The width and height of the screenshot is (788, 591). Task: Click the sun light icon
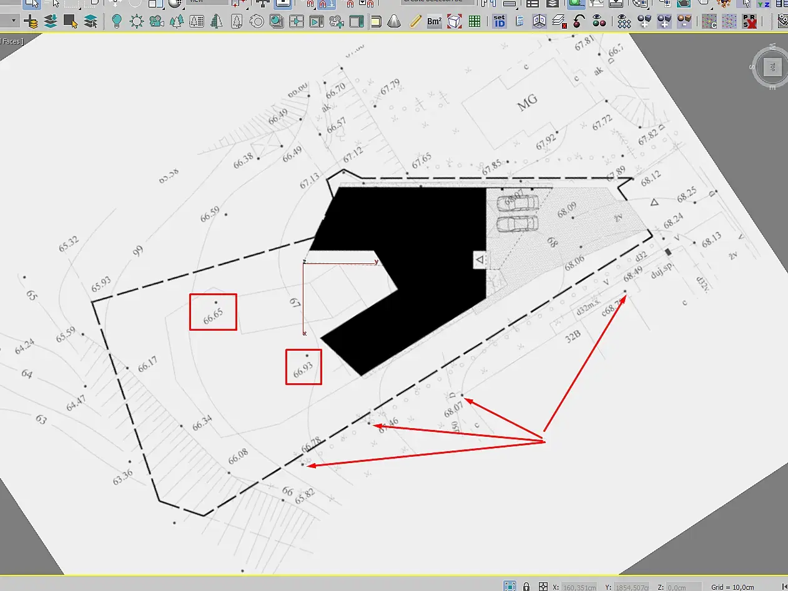pyautogui.click(x=137, y=22)
